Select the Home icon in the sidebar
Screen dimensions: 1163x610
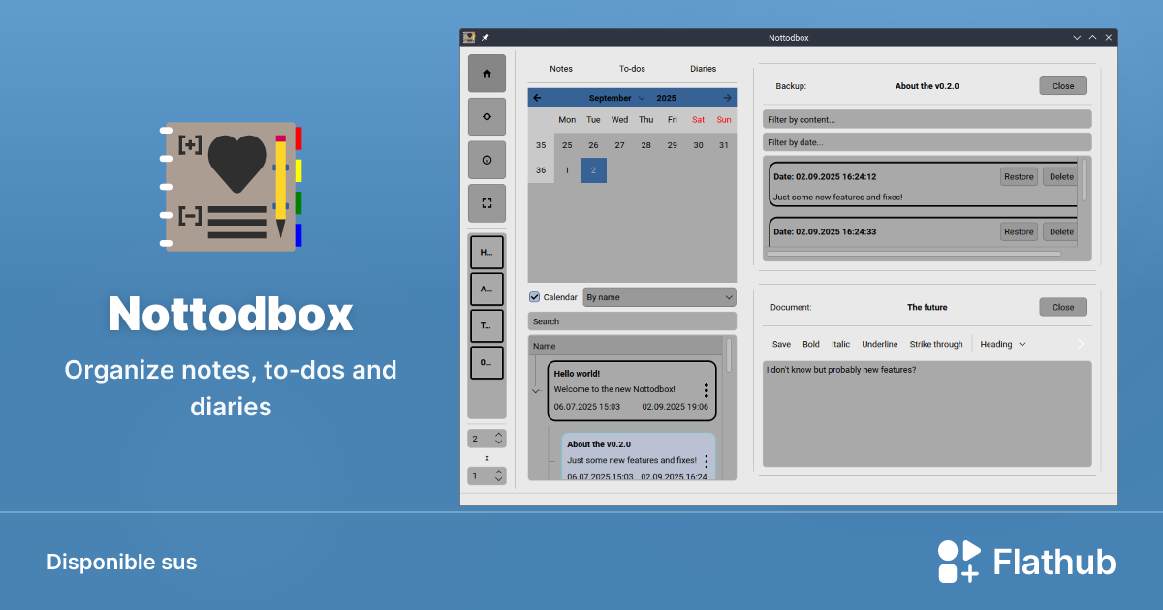coord(487,73)
